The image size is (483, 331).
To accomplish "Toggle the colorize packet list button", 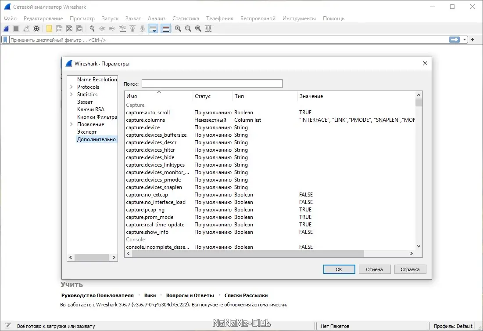I will [165, 29].
